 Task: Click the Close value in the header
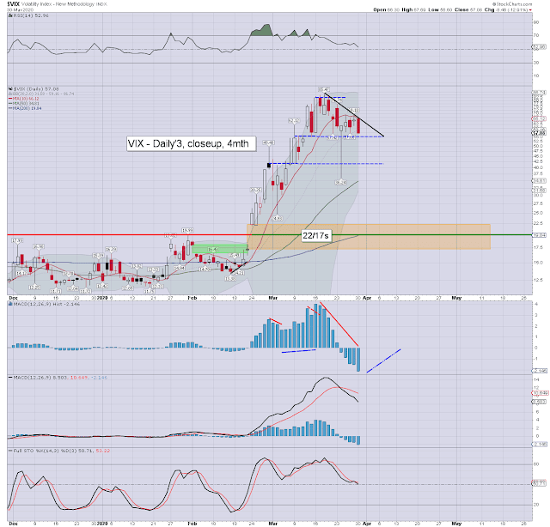coord(474,9)
